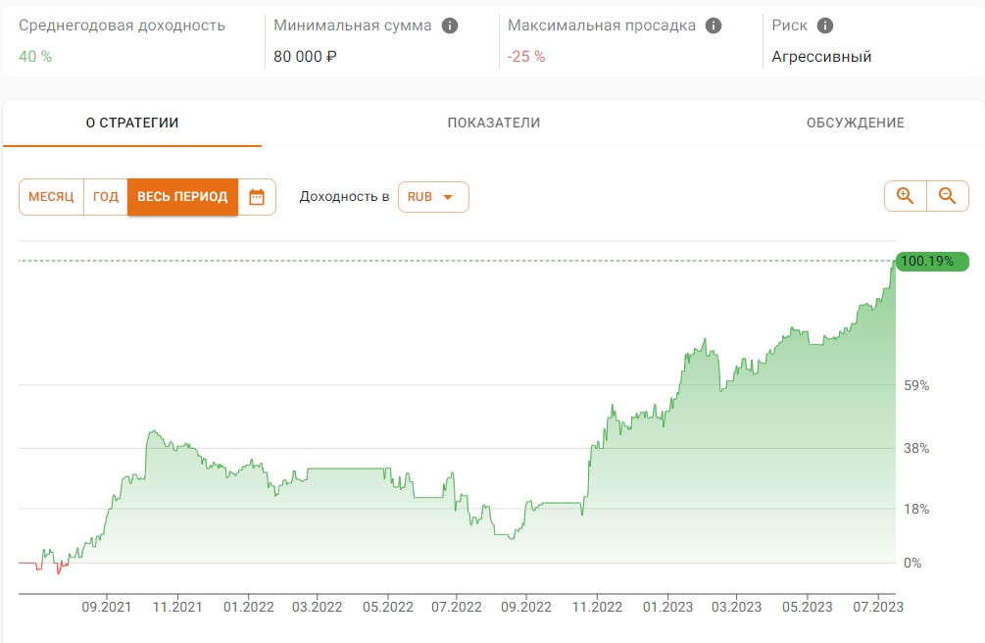The width and height of the screenshot is (985, 643).
Task: Open the calendar date picker icon
Action: [257, 197]
